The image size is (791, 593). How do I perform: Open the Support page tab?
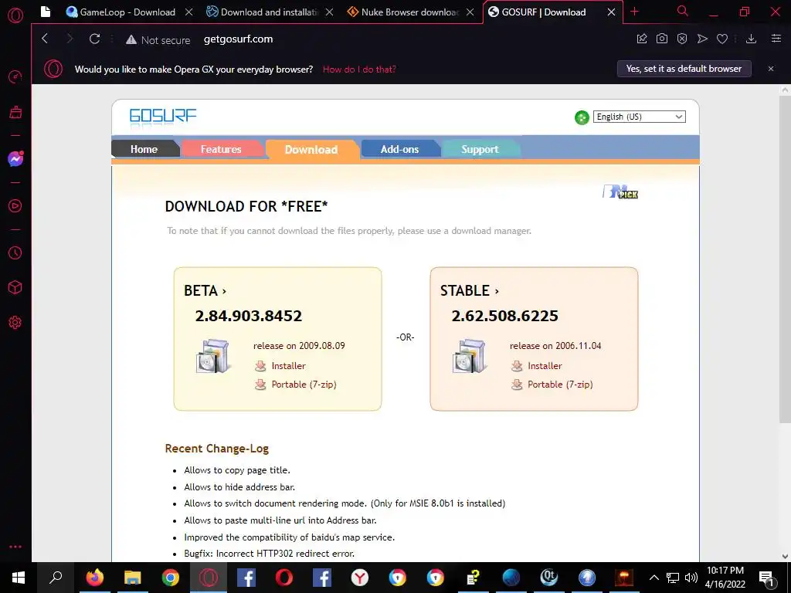pyautogui.click(x=480, y=149)
